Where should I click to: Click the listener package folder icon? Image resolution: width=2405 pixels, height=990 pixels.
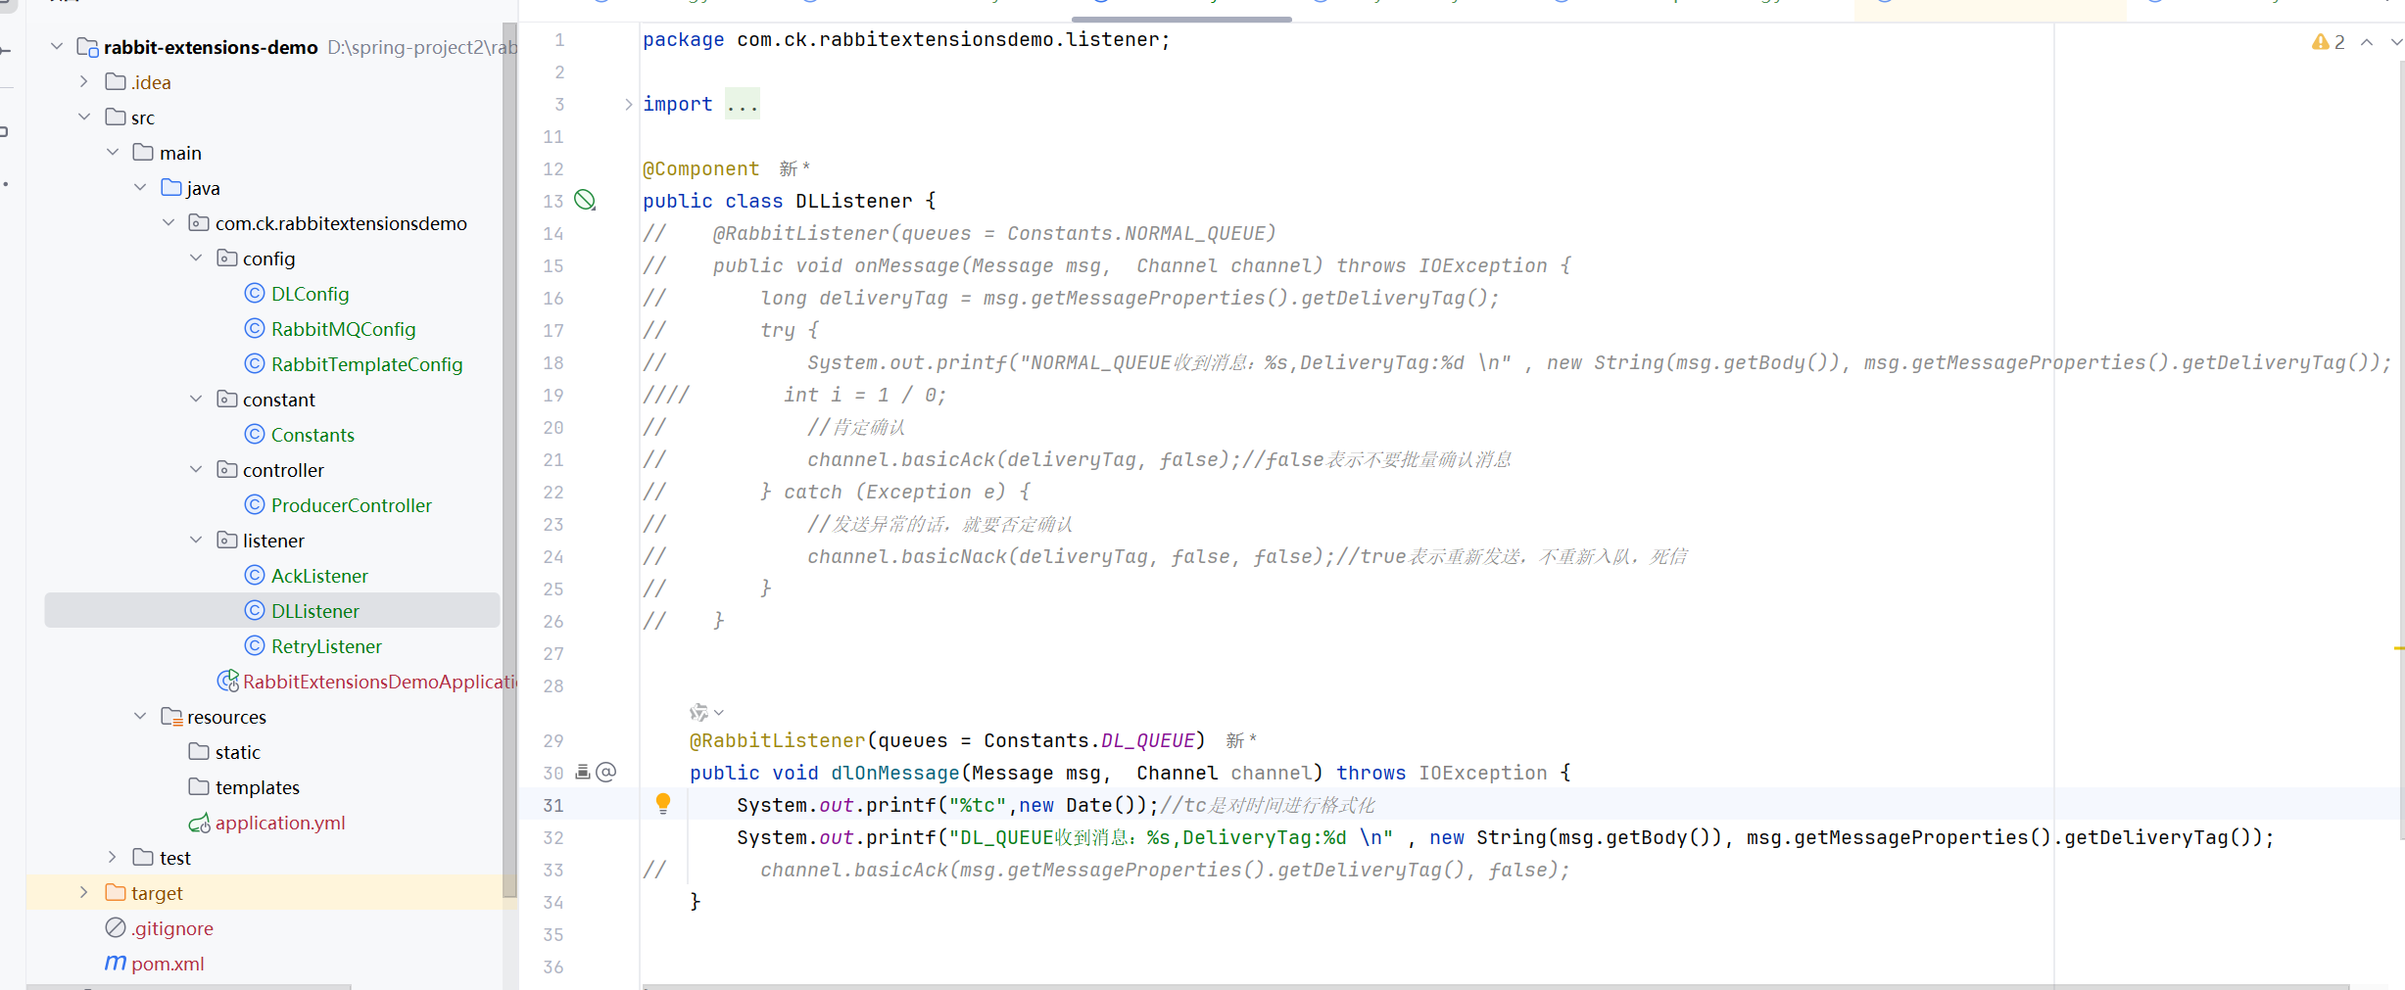tap(227, 540)
